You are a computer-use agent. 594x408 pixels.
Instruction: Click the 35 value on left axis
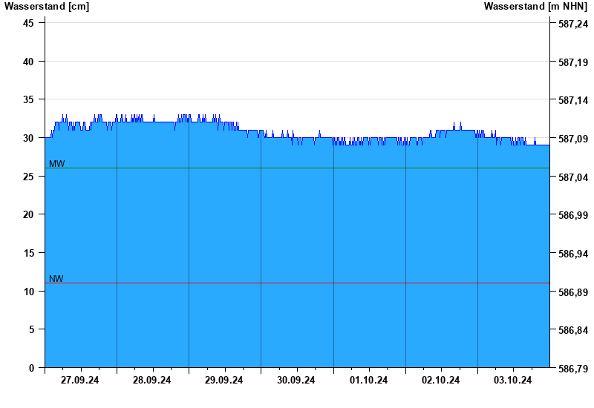pyautogui.click(x=28, y=99)
